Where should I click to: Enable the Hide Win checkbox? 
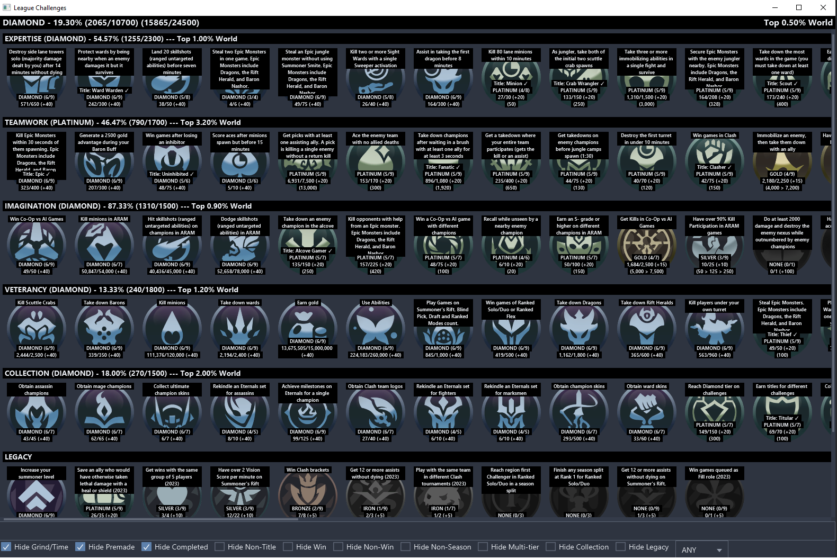tap(288, 547)
